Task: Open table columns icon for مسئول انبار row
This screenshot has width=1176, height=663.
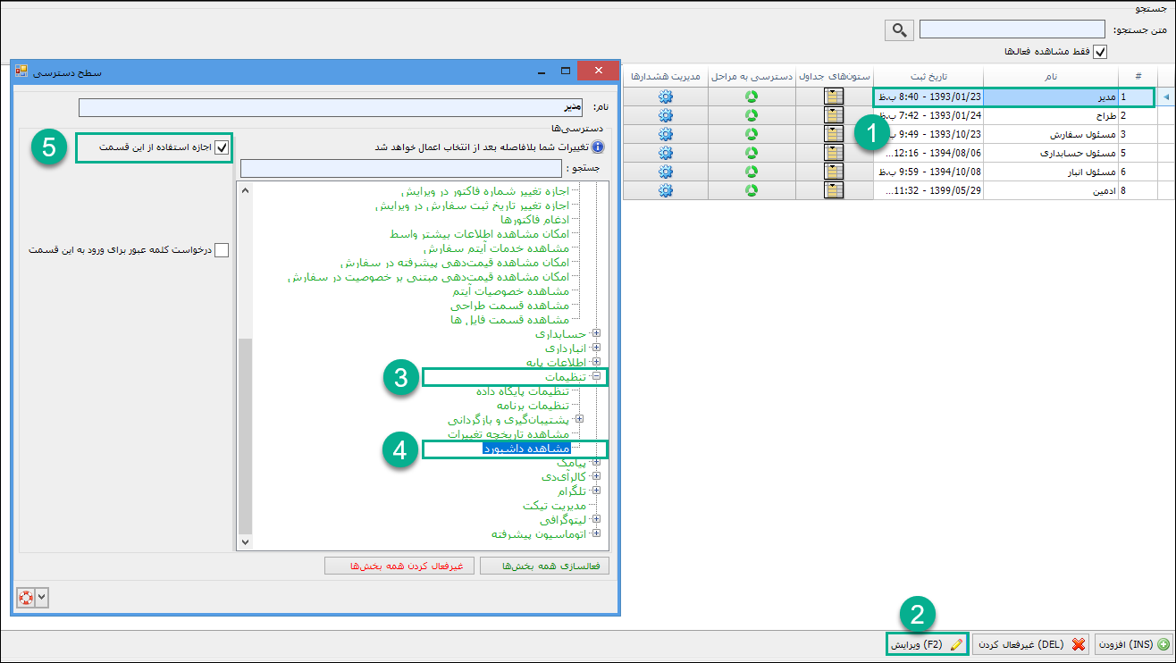Action: click(x=834, y=172)
